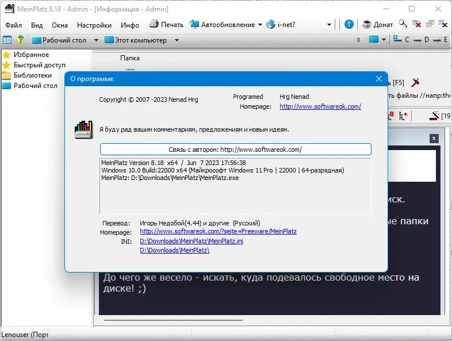
Task: Click the red hammer icon next to [F5]
Action: tap(415, 82)
